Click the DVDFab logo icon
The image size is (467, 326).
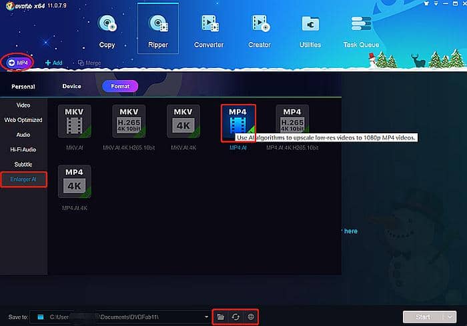click(x=10, y=5)
